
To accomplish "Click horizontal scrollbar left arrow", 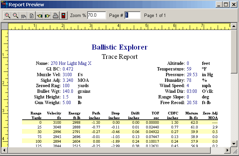I will pos(4,150).
